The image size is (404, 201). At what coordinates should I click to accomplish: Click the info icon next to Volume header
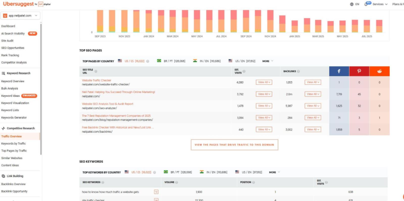click(x=177, y=182)
